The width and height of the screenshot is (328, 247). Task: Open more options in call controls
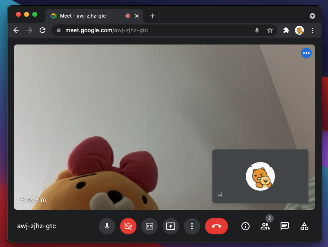pos(192,226)
